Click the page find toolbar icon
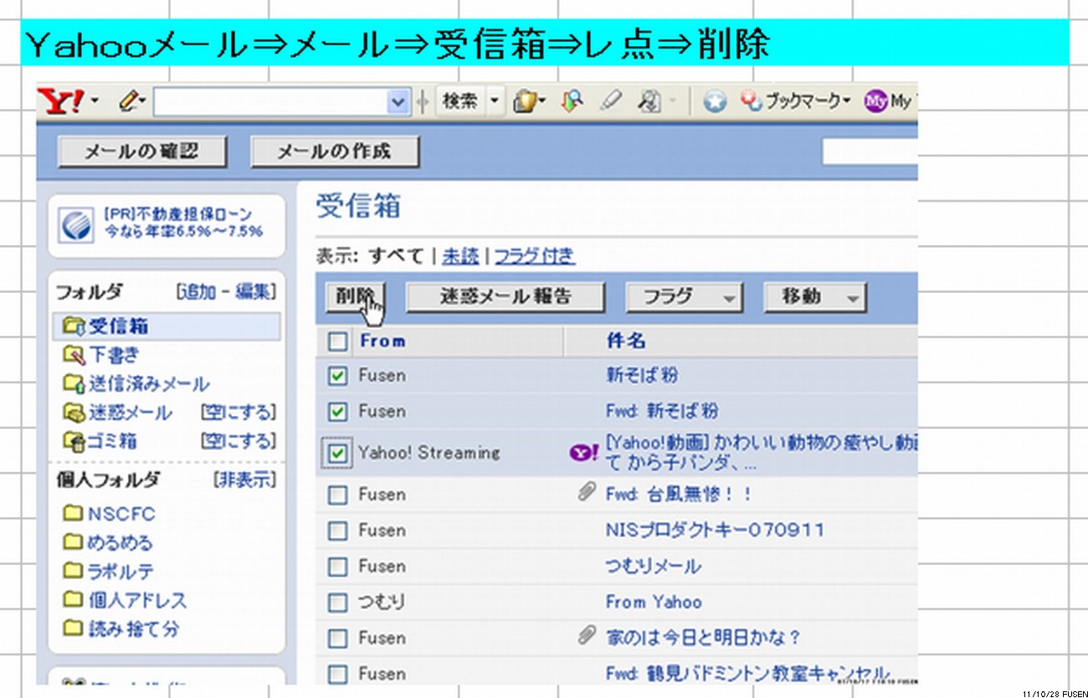Viewport: 1088px width, 698px height. (x=649, y=101)
